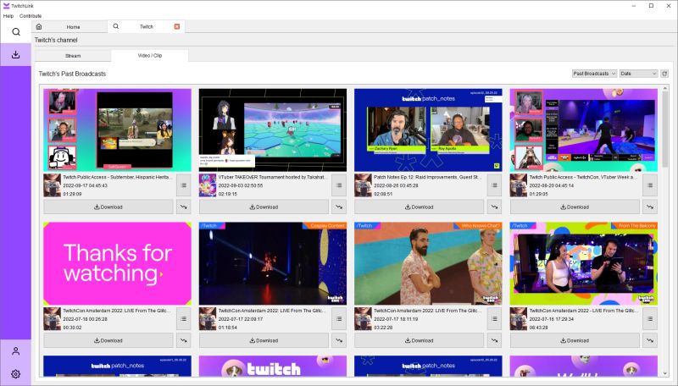Click the From The Balcony video thumbnail
The width and height of the screenshot is (678, 386).
(584, 263)
